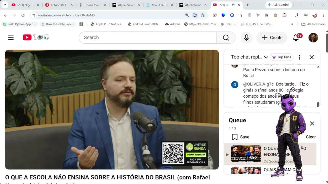The image size is (328, 184).
Task: Click the blue circle target extension icon
Action: click(232, 15)
